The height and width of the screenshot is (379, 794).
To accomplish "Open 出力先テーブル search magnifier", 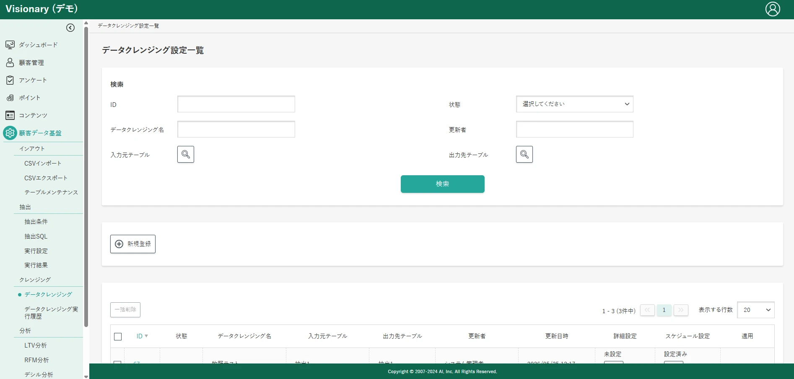I will [x=524, y=154].
